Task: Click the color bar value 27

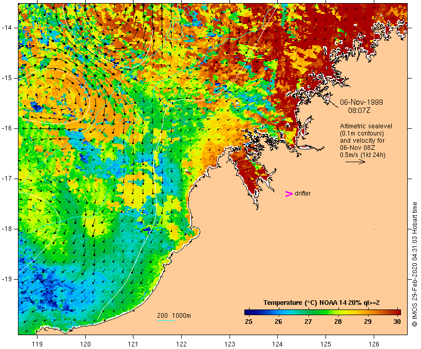Action: (308, 322)
